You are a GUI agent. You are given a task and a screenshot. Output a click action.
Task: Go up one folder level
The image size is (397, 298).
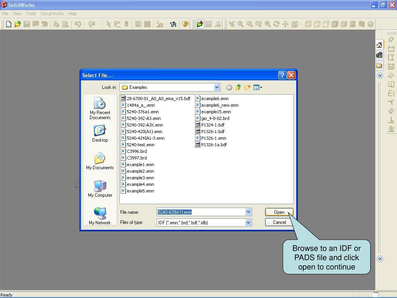click(x=238, y=87)
